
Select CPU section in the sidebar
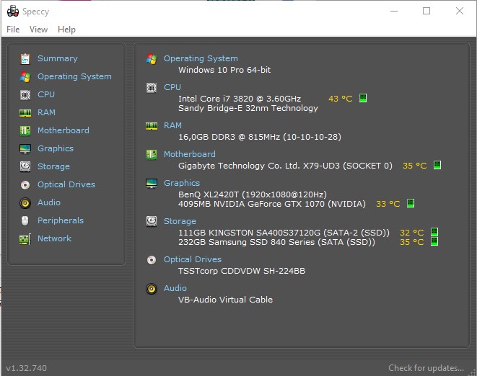pos(46,94)
